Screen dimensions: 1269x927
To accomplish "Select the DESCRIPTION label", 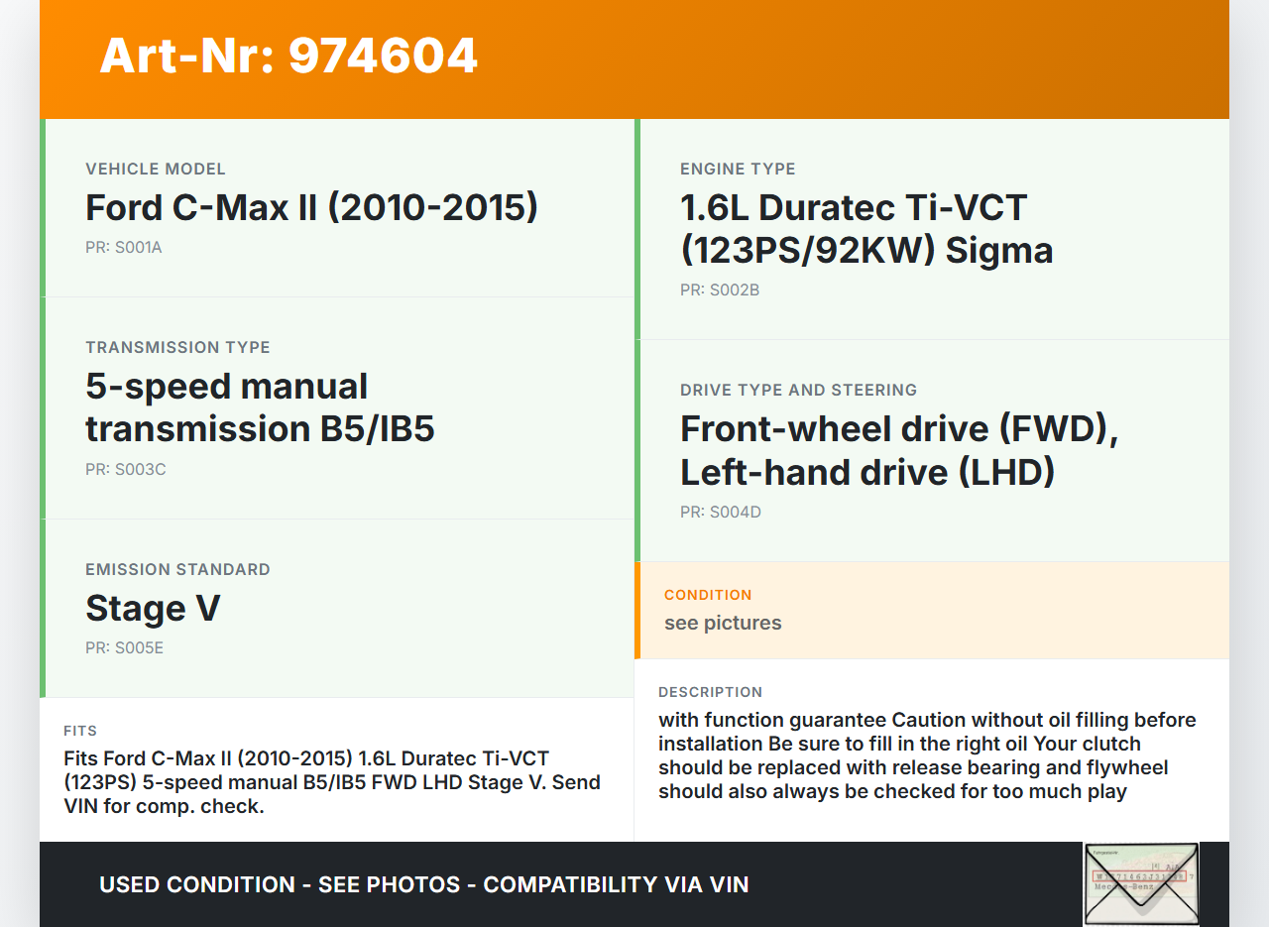I will [x=710, y=692].
